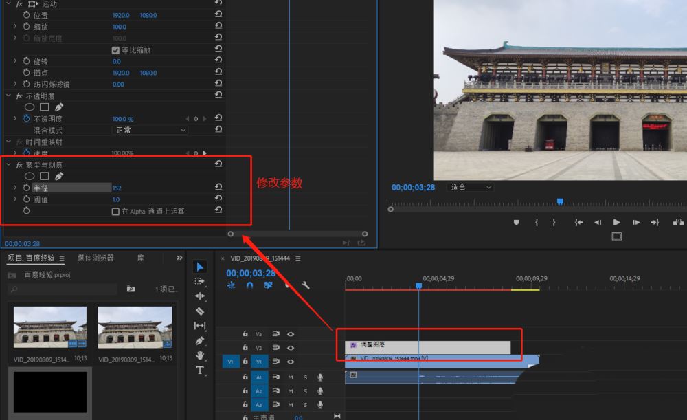Collapse the 蒙尘与划痕 effect section
The height and width of the screenshot is (420, 687).
click(8, 165)
